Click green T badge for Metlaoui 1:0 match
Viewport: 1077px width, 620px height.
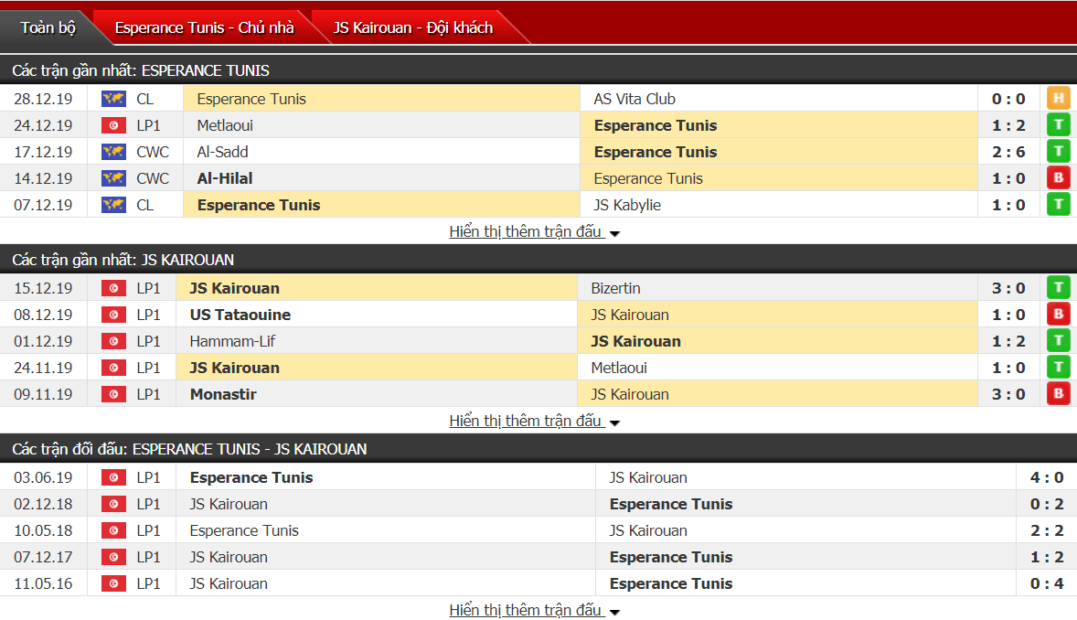point(1059,367)
